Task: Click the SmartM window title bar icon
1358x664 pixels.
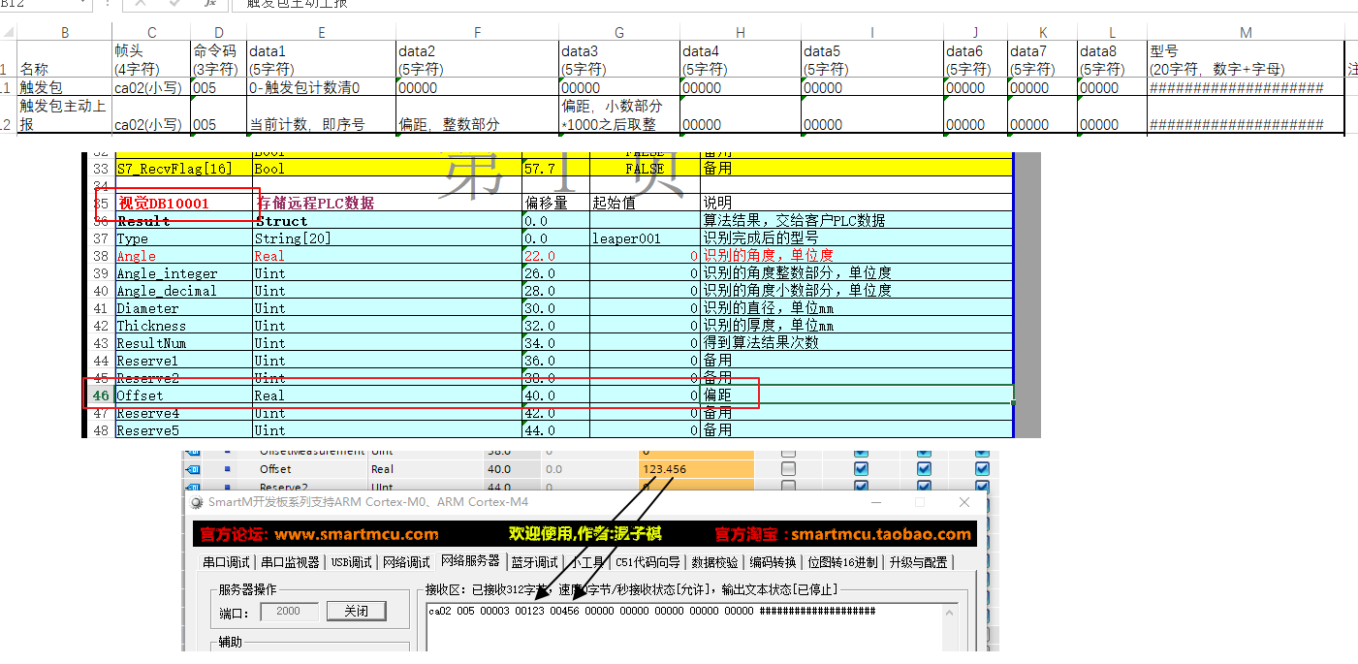Action: pyautogui.click(x=196, y=502)
